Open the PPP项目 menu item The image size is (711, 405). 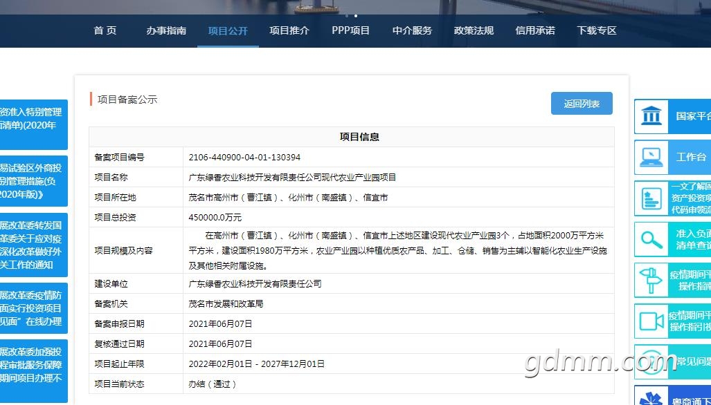coord(351,30)
